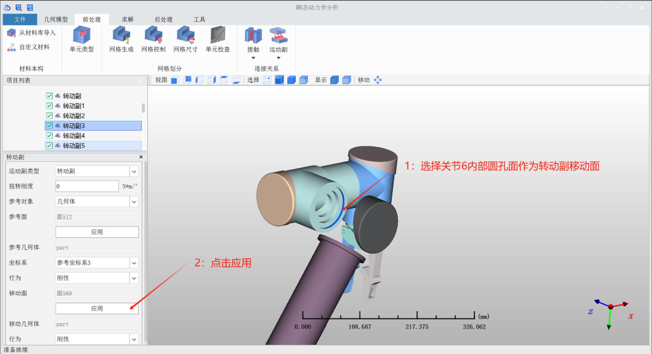The image size is (652, 354).
Task: Choose face selection mode icon
Action: pos(279,80)
